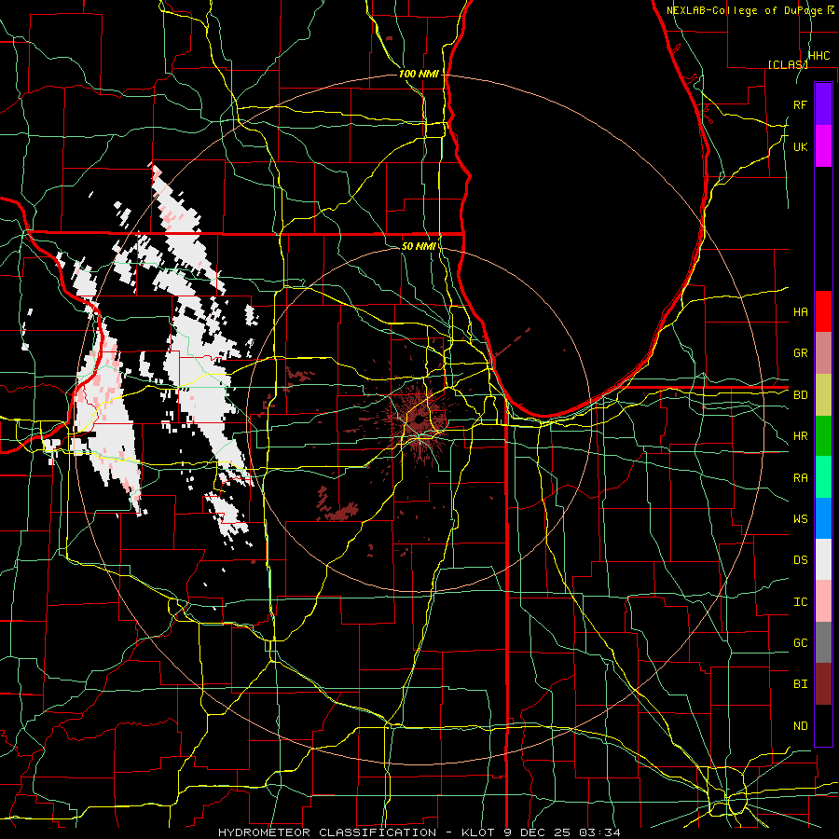Click the GC gray legend color swatch
Screen dimensions: 839x839
[x=823, y=642]
